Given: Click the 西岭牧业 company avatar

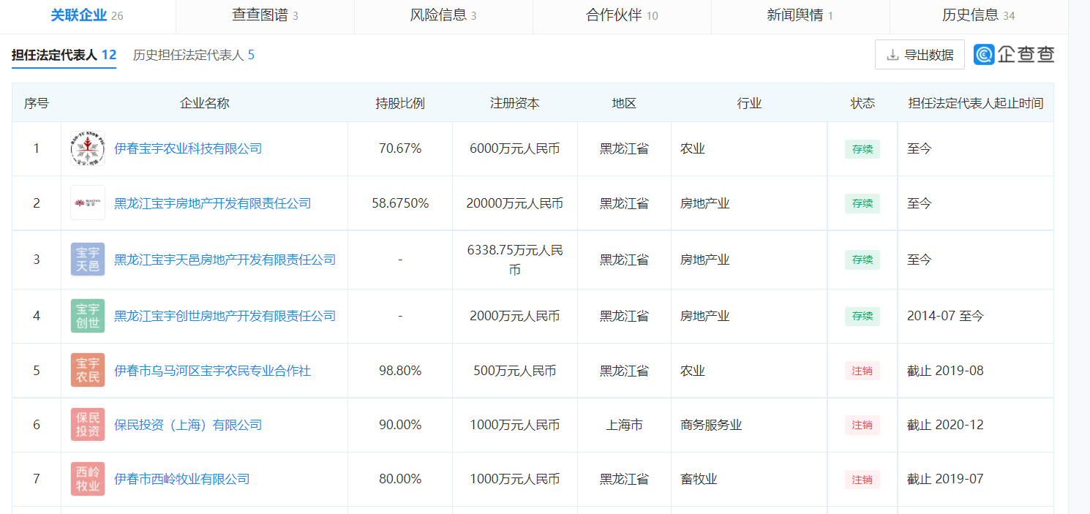Looking at the screenshot, I should pos(88,479).
